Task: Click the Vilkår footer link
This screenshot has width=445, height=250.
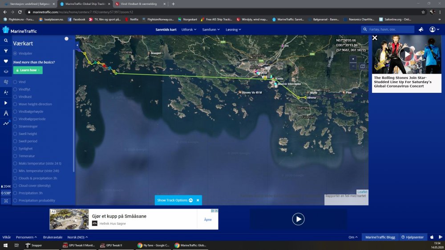Action: tap(7, 237)
